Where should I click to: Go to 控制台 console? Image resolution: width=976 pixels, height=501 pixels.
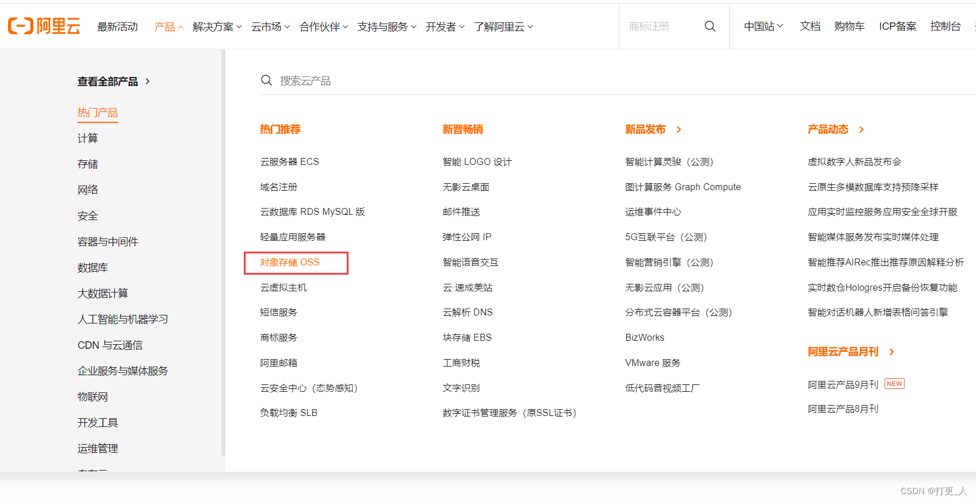click(x=945, y=26)
